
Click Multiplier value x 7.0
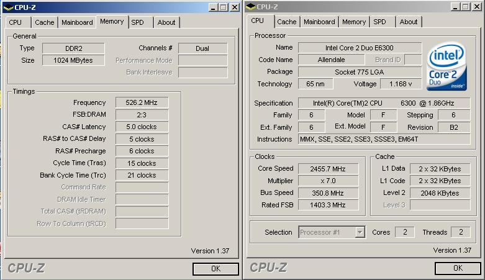[x=328, y=181]
